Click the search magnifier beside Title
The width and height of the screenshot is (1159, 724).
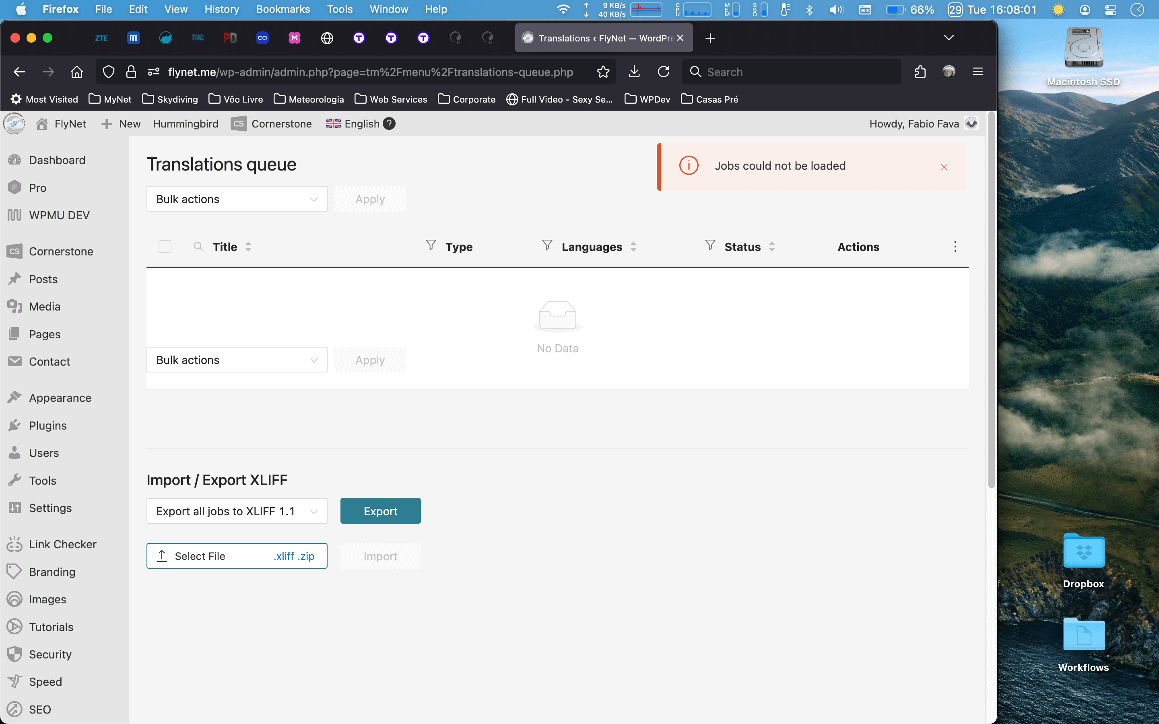click(198, 247)
